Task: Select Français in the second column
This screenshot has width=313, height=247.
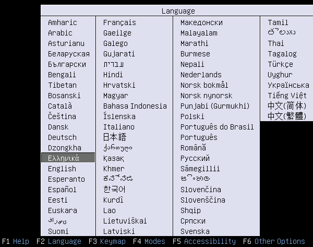Action: 119,22
